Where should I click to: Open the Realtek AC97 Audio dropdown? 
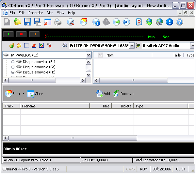[192, 46]
